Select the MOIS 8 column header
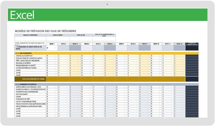This screenshot has height=126, width=215. coord(133,44)
